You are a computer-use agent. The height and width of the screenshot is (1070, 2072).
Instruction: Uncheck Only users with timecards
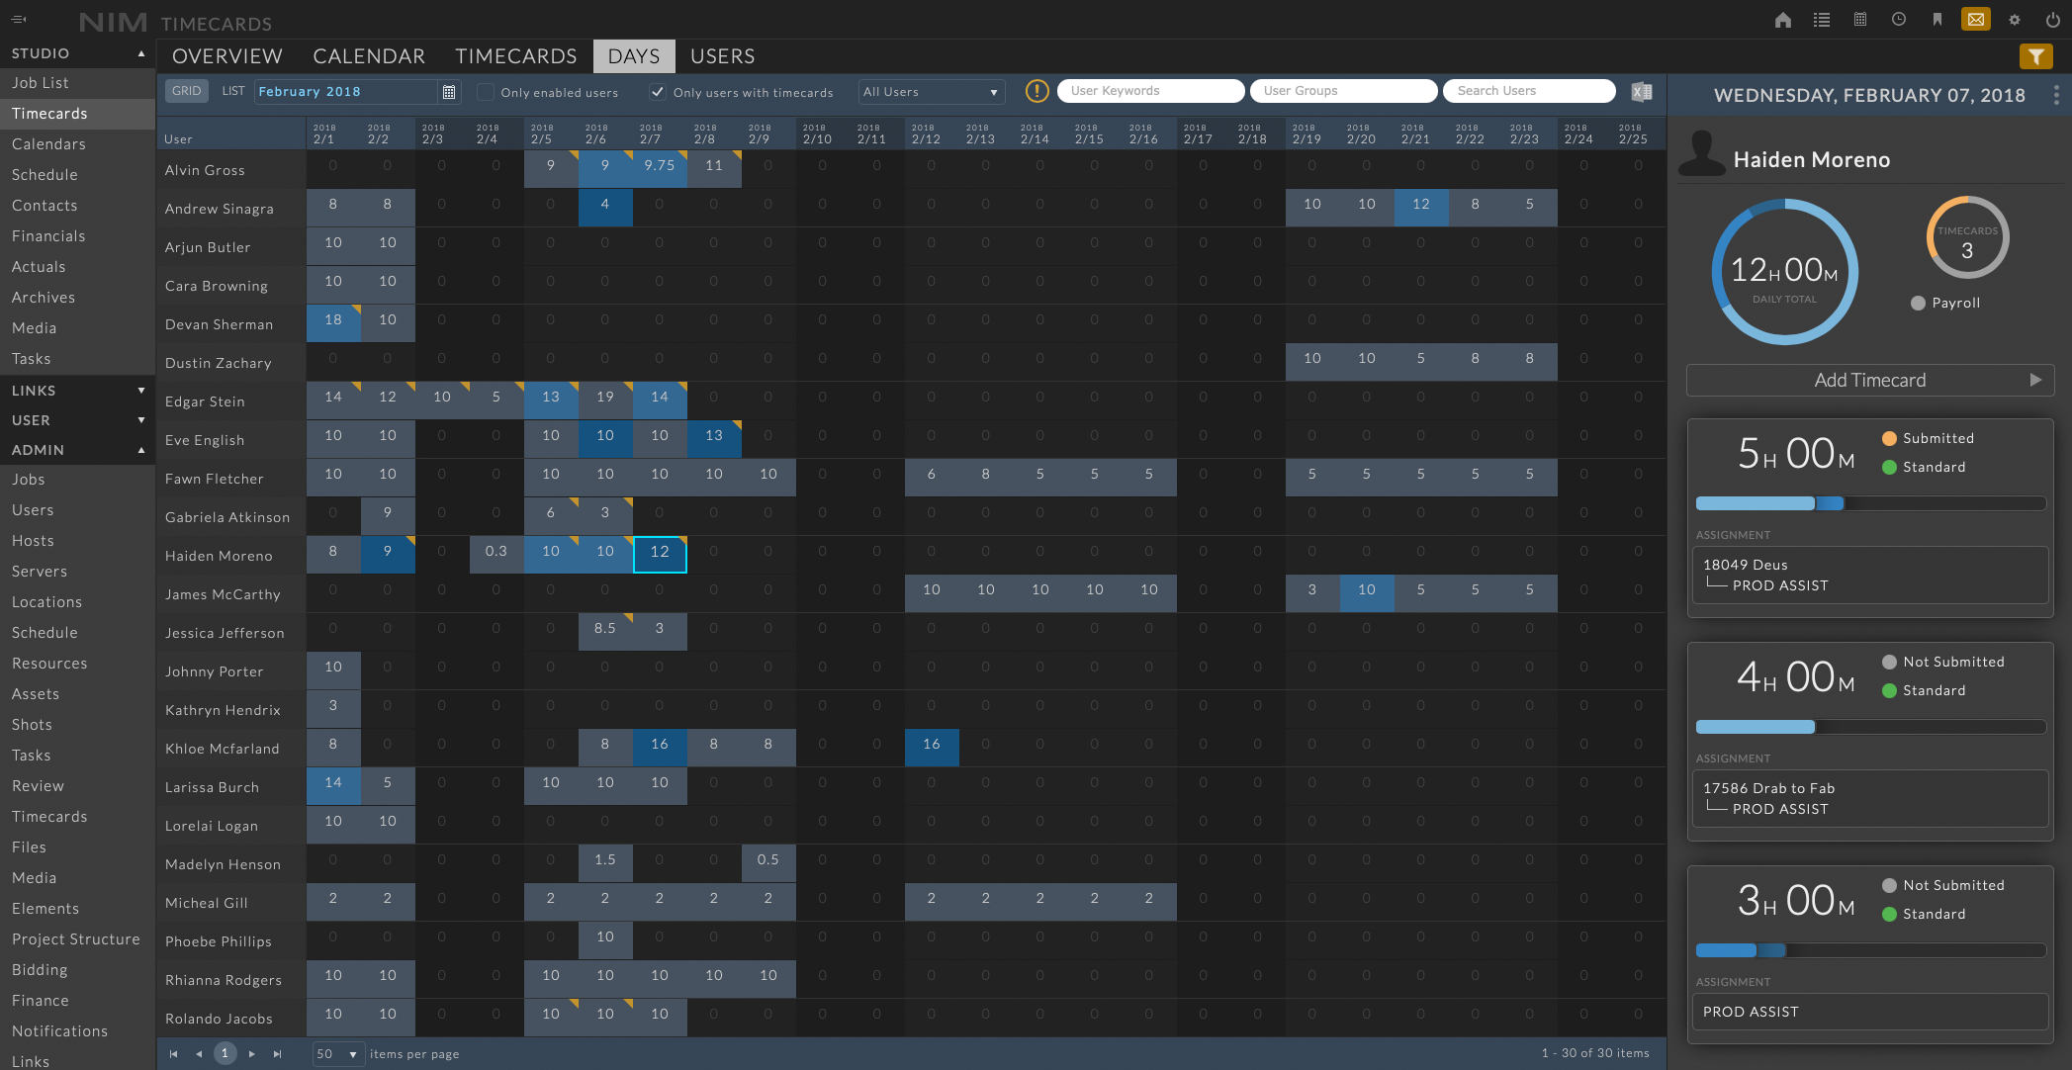tap(657, 92)
